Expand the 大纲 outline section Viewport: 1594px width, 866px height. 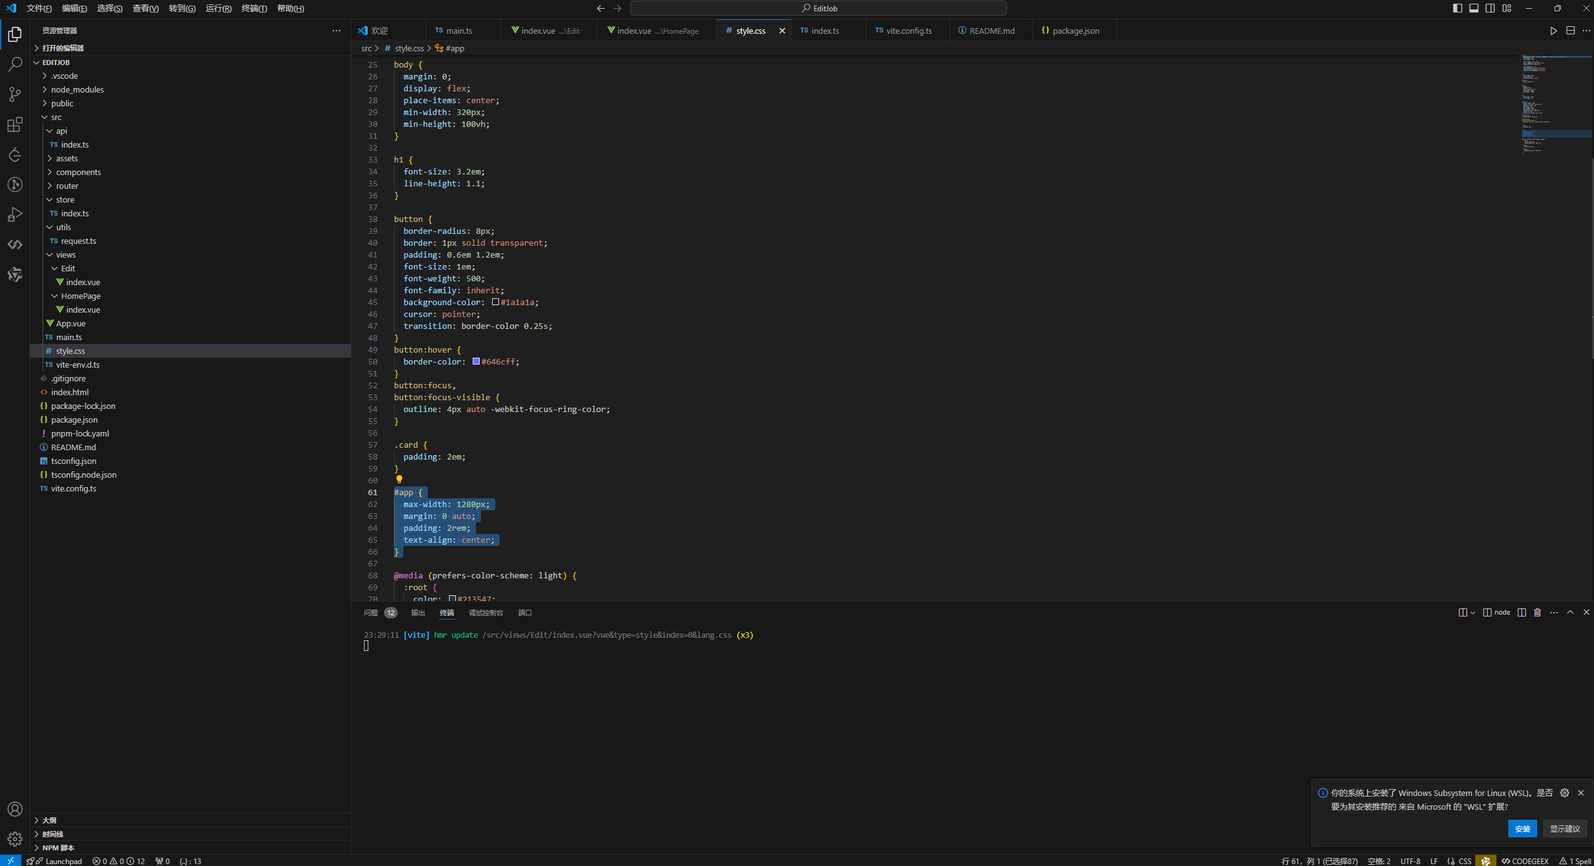[190, 820]
